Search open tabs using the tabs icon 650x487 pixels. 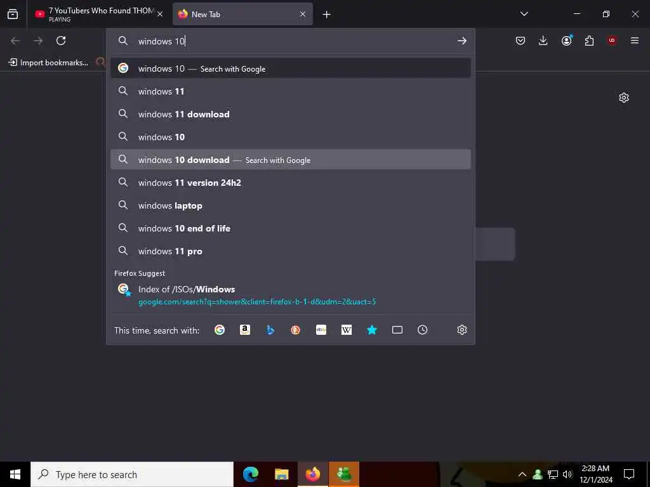(x=397, y=330)
